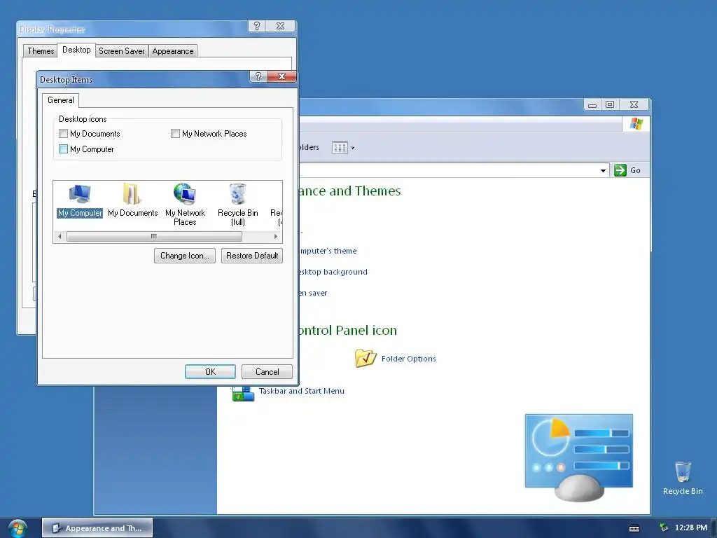Image resolution: width=717 pixels, height=538 pixels.
Task: Select the My Documents folder icon
Action: [x=132, y=193]
